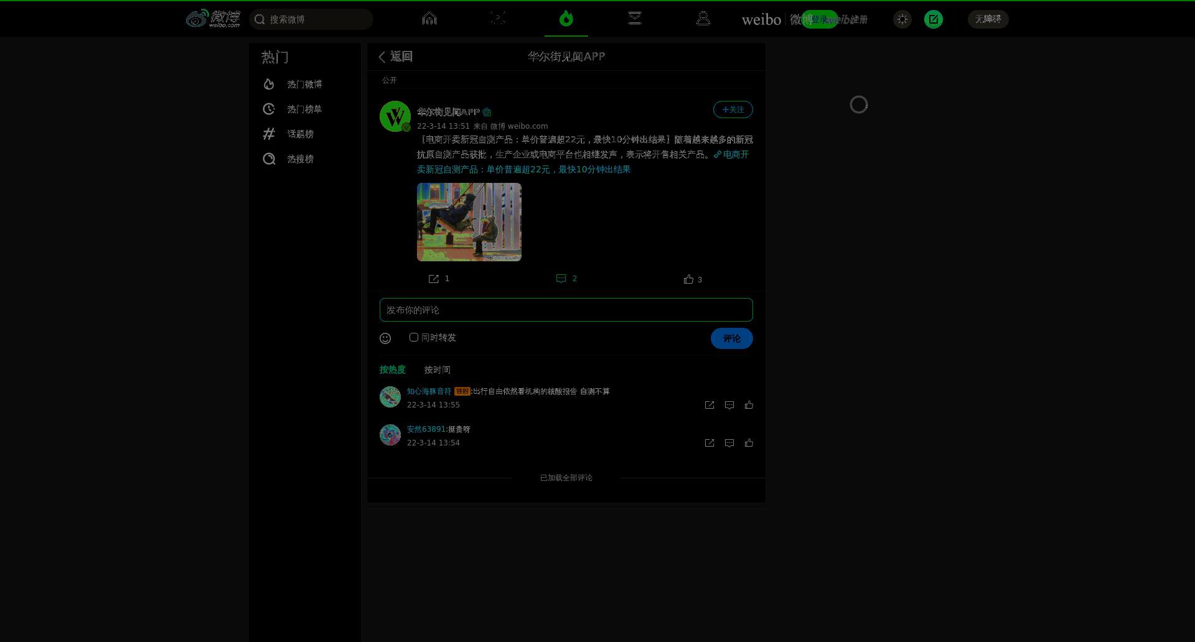Image resolution: width=1195 pixels, height=642 pixels.
Task: Select the hot flame tab in navigation
Action: (x=566, y=18)
